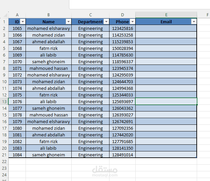The width and height of the screenshot is (210, 181).
Task: Click the Email header cell
Action: coord(166,22)
